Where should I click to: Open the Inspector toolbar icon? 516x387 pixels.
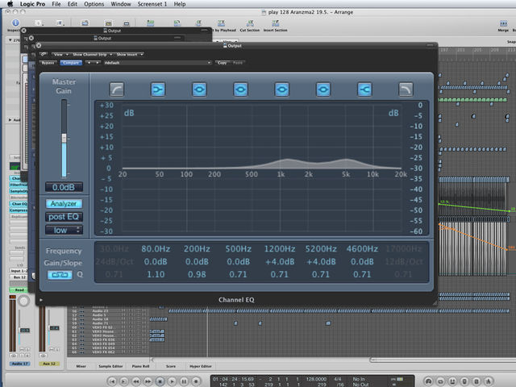[15, 23]
